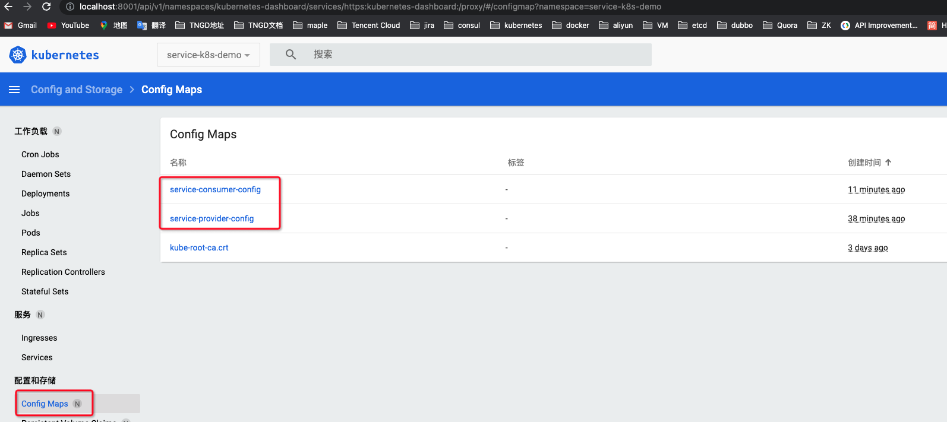Click the Config Maps breadcrumb
This screenshot has height=422, width=947.
coord(172,90)
